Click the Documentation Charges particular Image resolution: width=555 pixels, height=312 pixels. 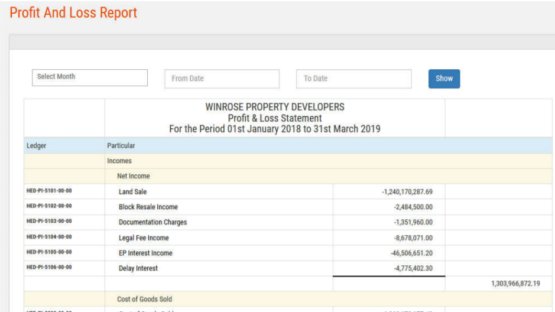[x=152, y=223]
